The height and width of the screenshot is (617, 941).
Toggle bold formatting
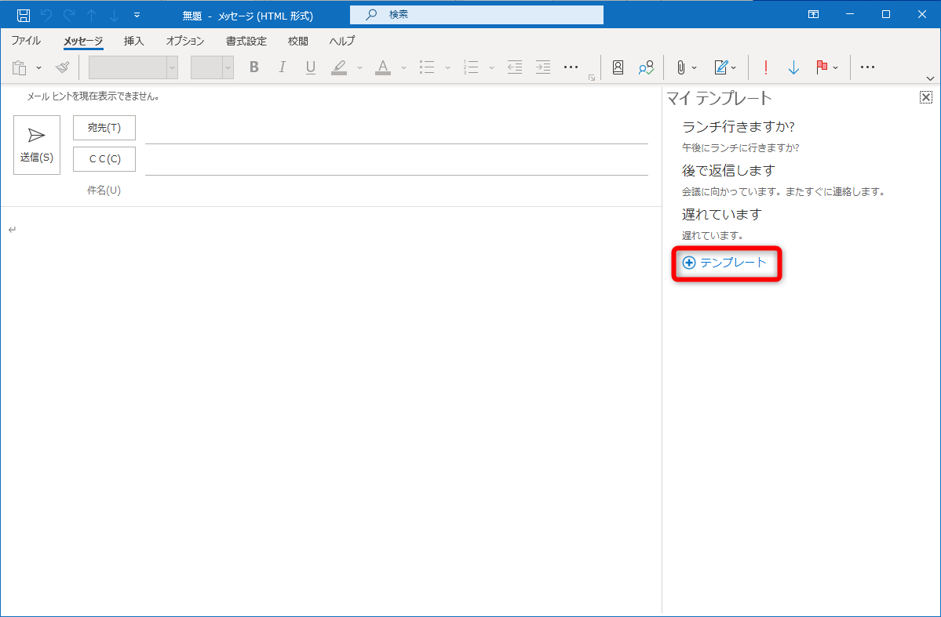coord(253,67)
